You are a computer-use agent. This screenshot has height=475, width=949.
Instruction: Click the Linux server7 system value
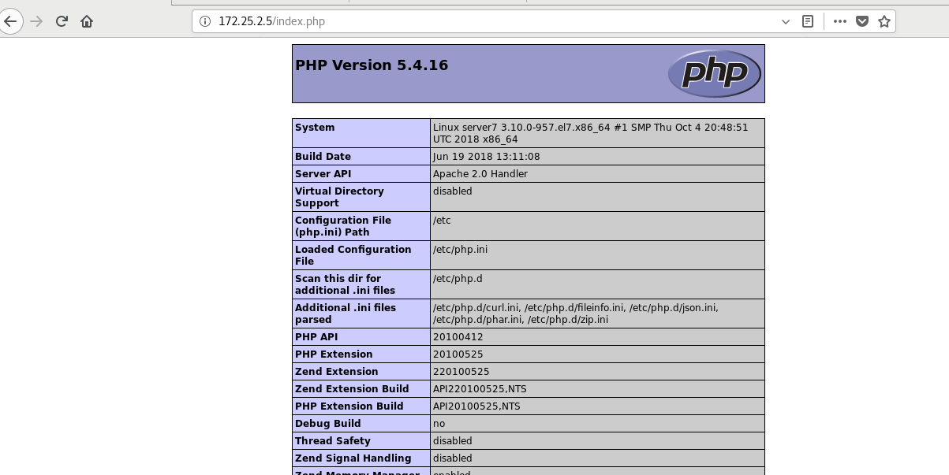590,133
